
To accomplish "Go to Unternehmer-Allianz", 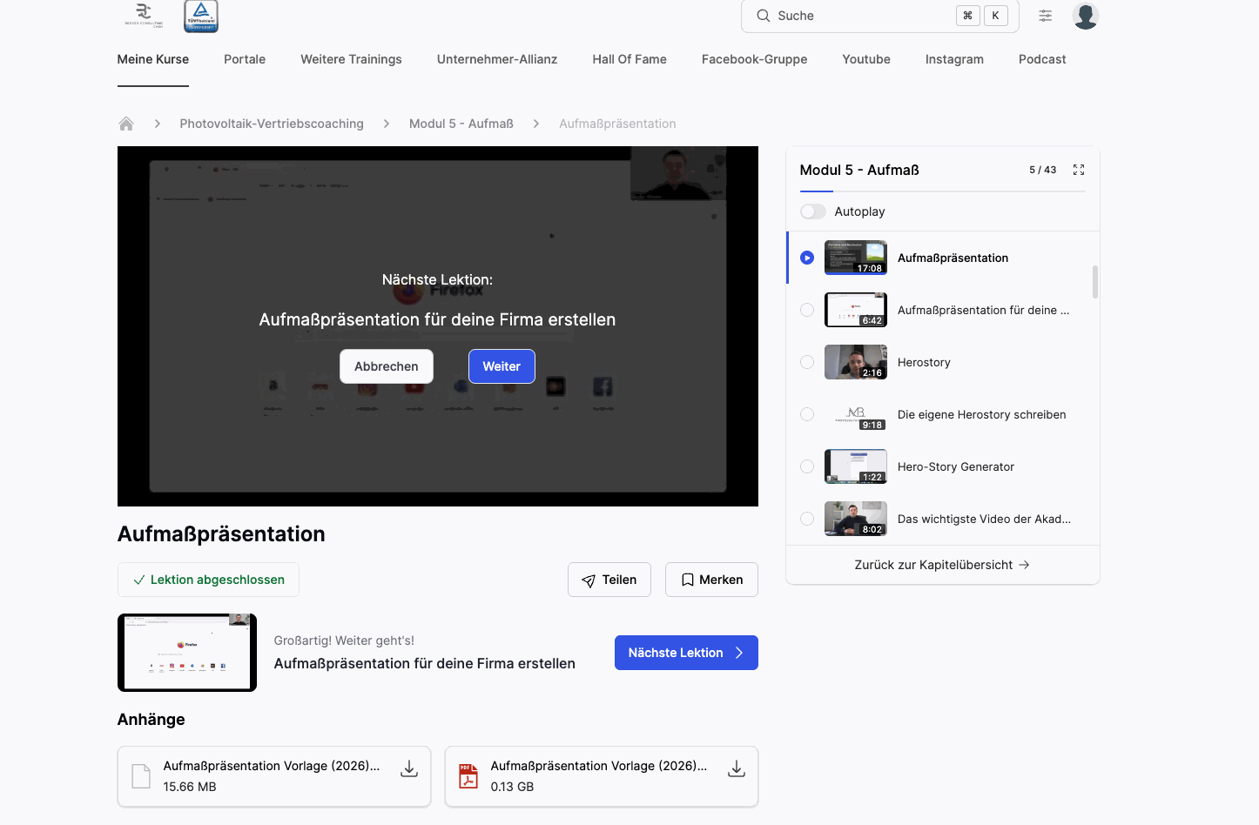I will coord(497,59).
